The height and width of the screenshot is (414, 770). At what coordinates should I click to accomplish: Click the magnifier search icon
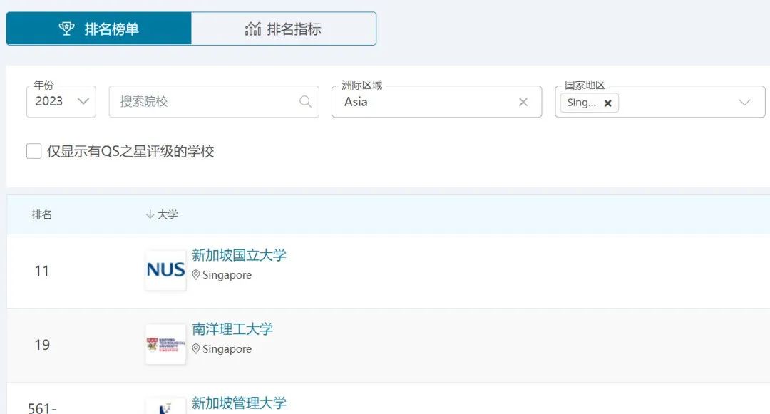305,101
